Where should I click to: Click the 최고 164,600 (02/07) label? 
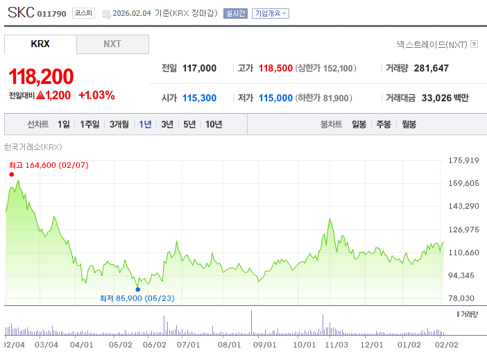[x=49, y=165]
